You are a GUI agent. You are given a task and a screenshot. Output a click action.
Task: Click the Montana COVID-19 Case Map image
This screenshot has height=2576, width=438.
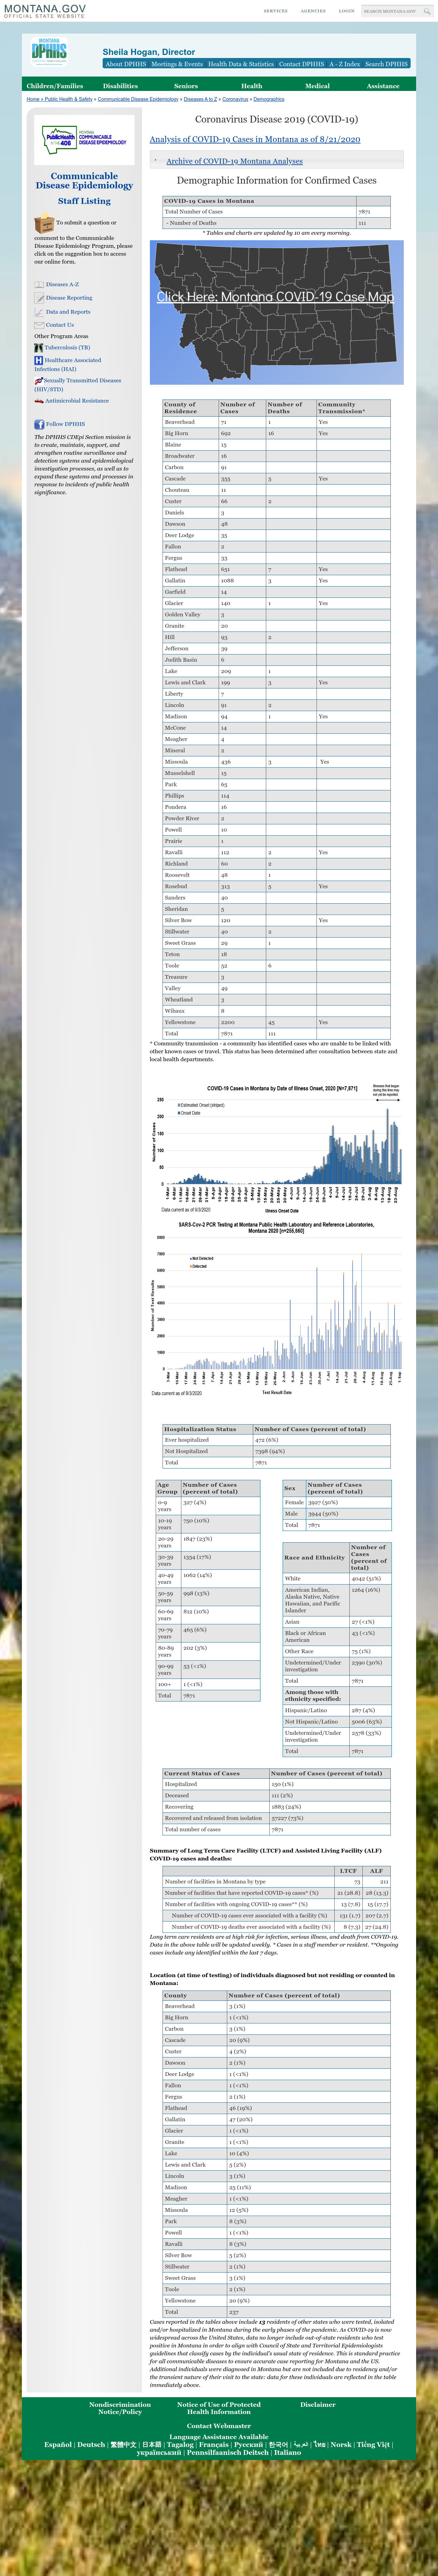276,312
